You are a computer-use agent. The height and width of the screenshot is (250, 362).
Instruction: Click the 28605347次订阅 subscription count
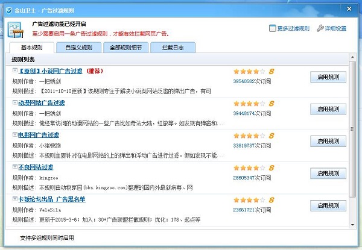[252, 178]
